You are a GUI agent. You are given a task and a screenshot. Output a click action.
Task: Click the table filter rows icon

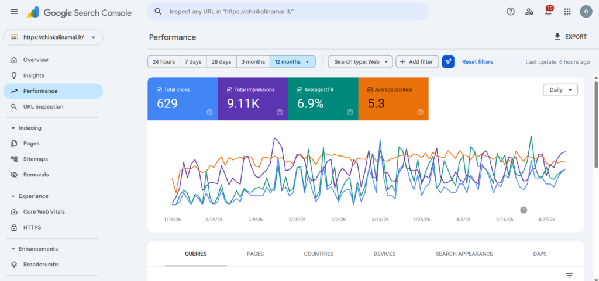click(x=570, y=275)
